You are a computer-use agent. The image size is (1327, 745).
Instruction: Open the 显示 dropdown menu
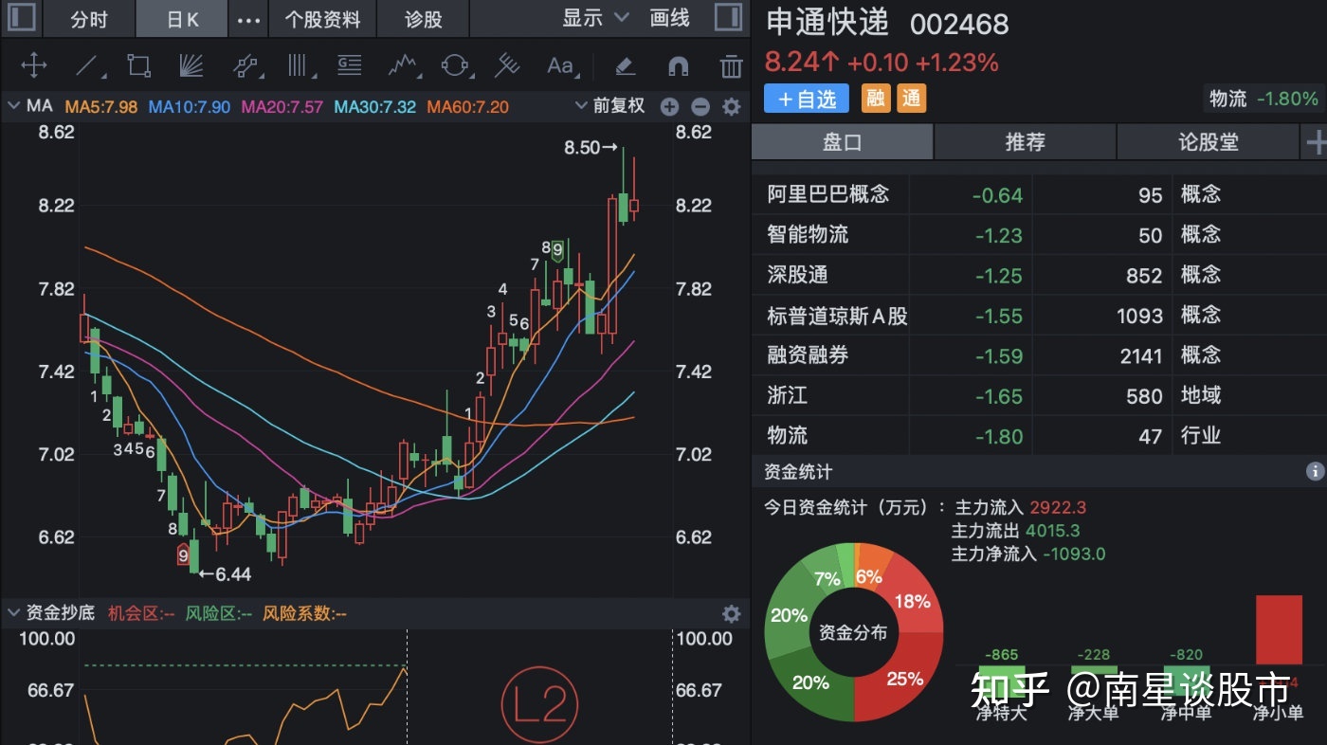click(x=595, y=18)
